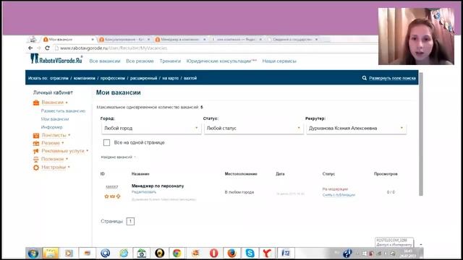Switch to the Yandex search browser tab

(237, 39)
